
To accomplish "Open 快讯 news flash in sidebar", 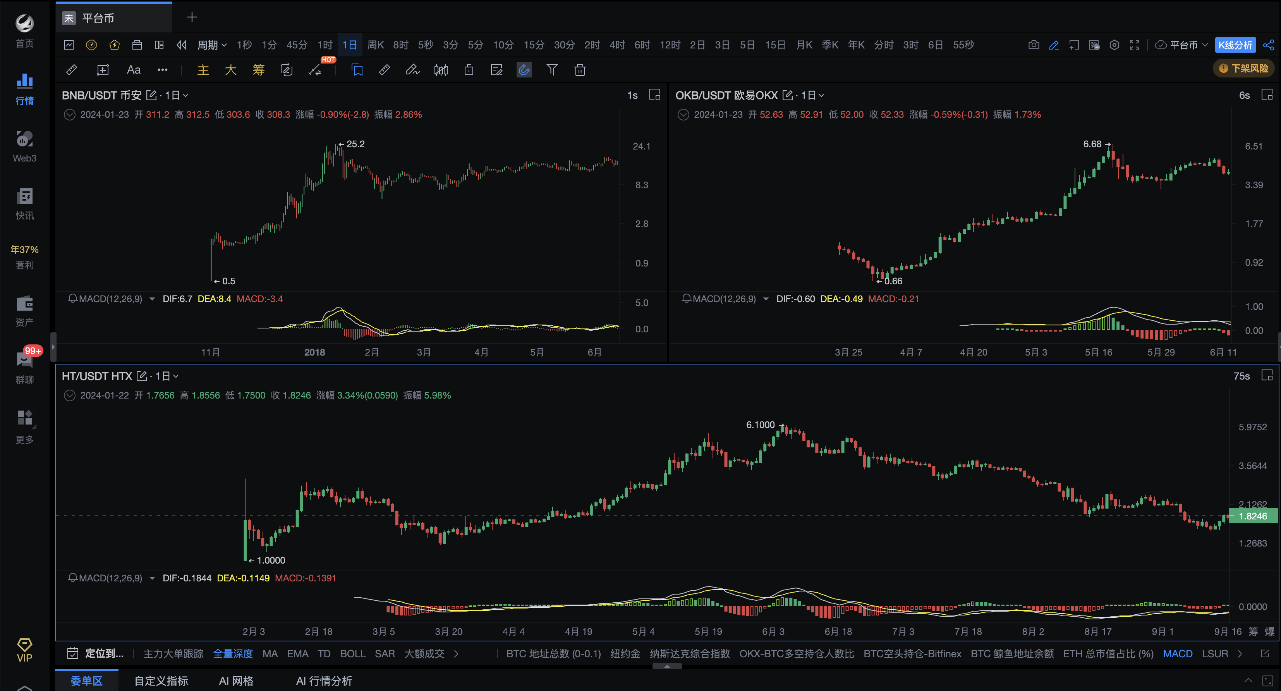I will pos(24,204).
